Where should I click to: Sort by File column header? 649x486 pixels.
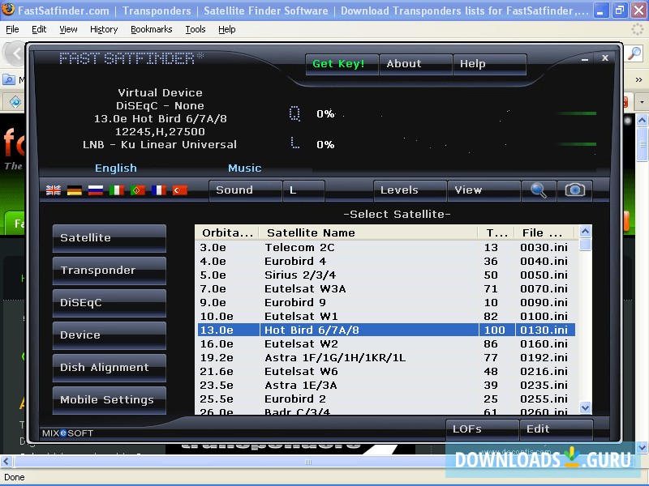point(544,232)
